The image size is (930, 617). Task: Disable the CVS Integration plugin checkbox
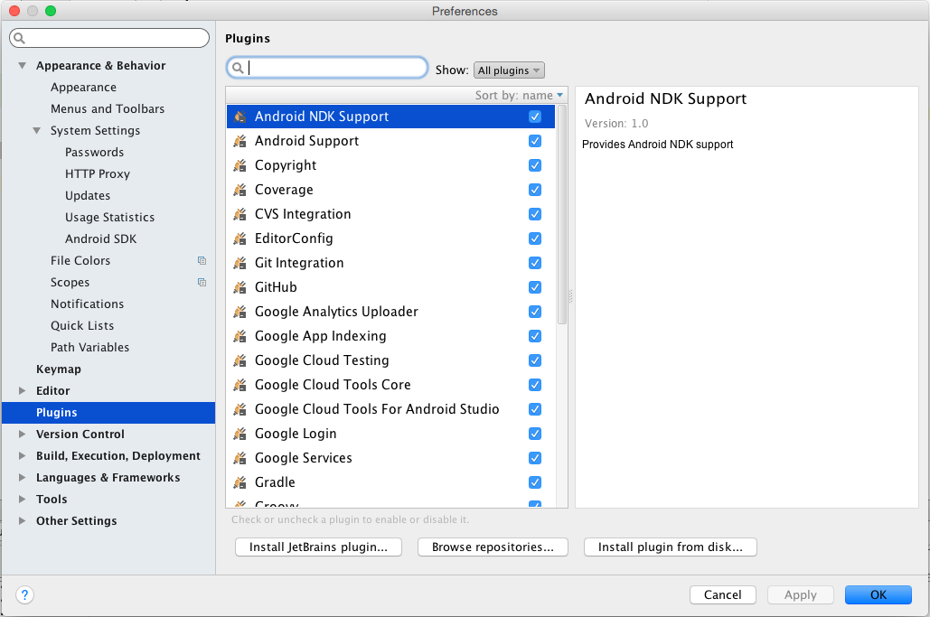point(535,214)
